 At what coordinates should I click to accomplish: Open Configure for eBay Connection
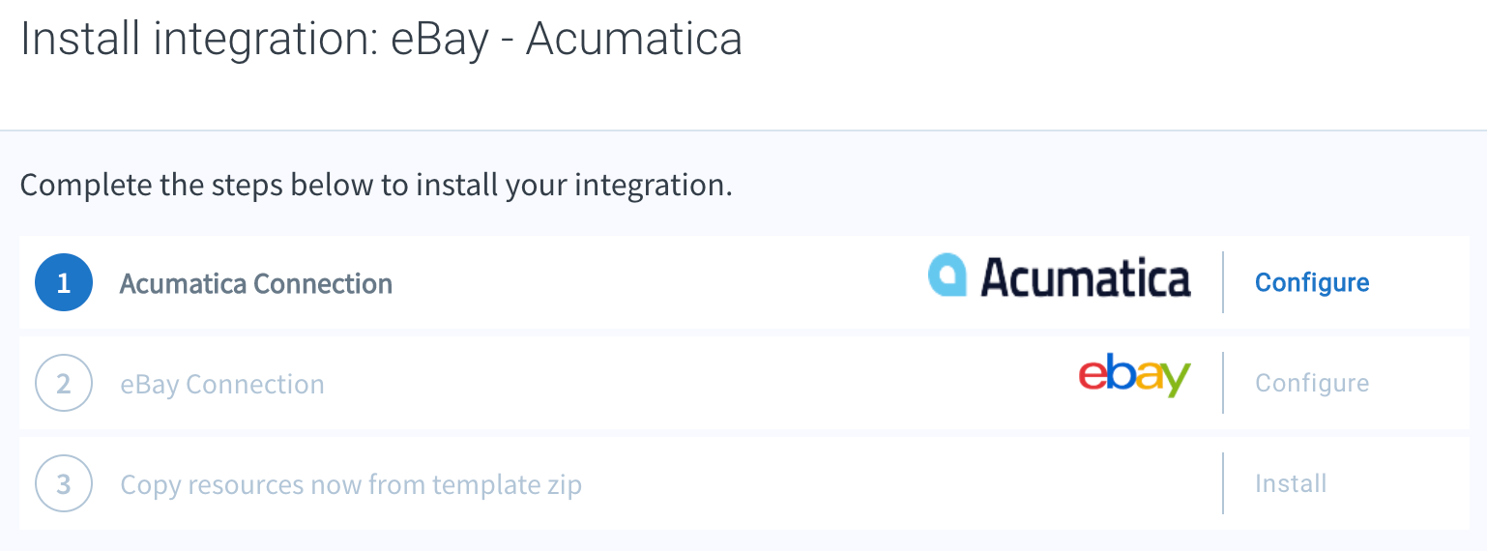click(x=1312, y=383)
